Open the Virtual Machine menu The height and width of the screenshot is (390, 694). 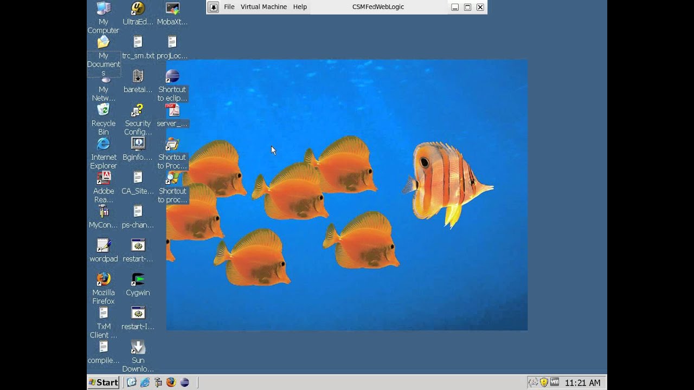264,7
